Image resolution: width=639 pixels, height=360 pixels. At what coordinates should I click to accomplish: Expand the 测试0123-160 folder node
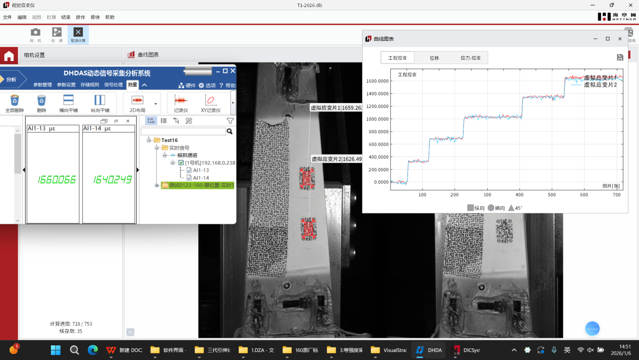pos(157,185)
